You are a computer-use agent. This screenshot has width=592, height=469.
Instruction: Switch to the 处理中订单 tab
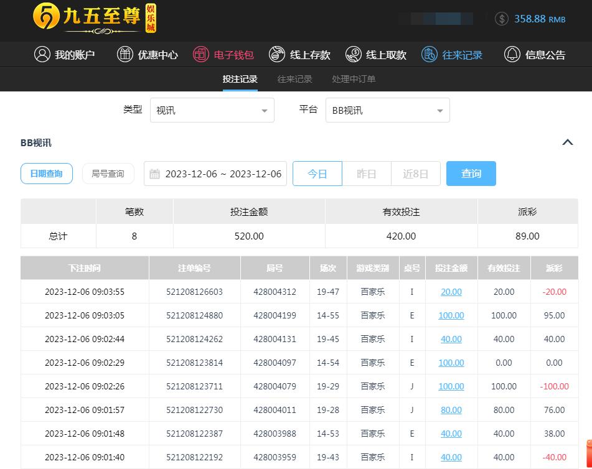point(354,79)
